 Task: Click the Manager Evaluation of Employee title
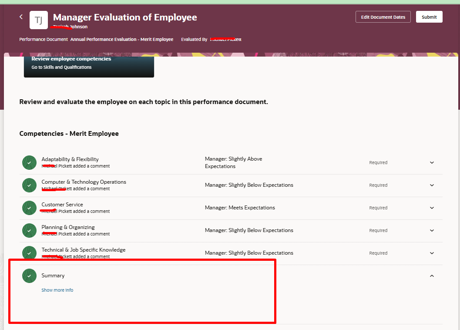click(125, 17)
